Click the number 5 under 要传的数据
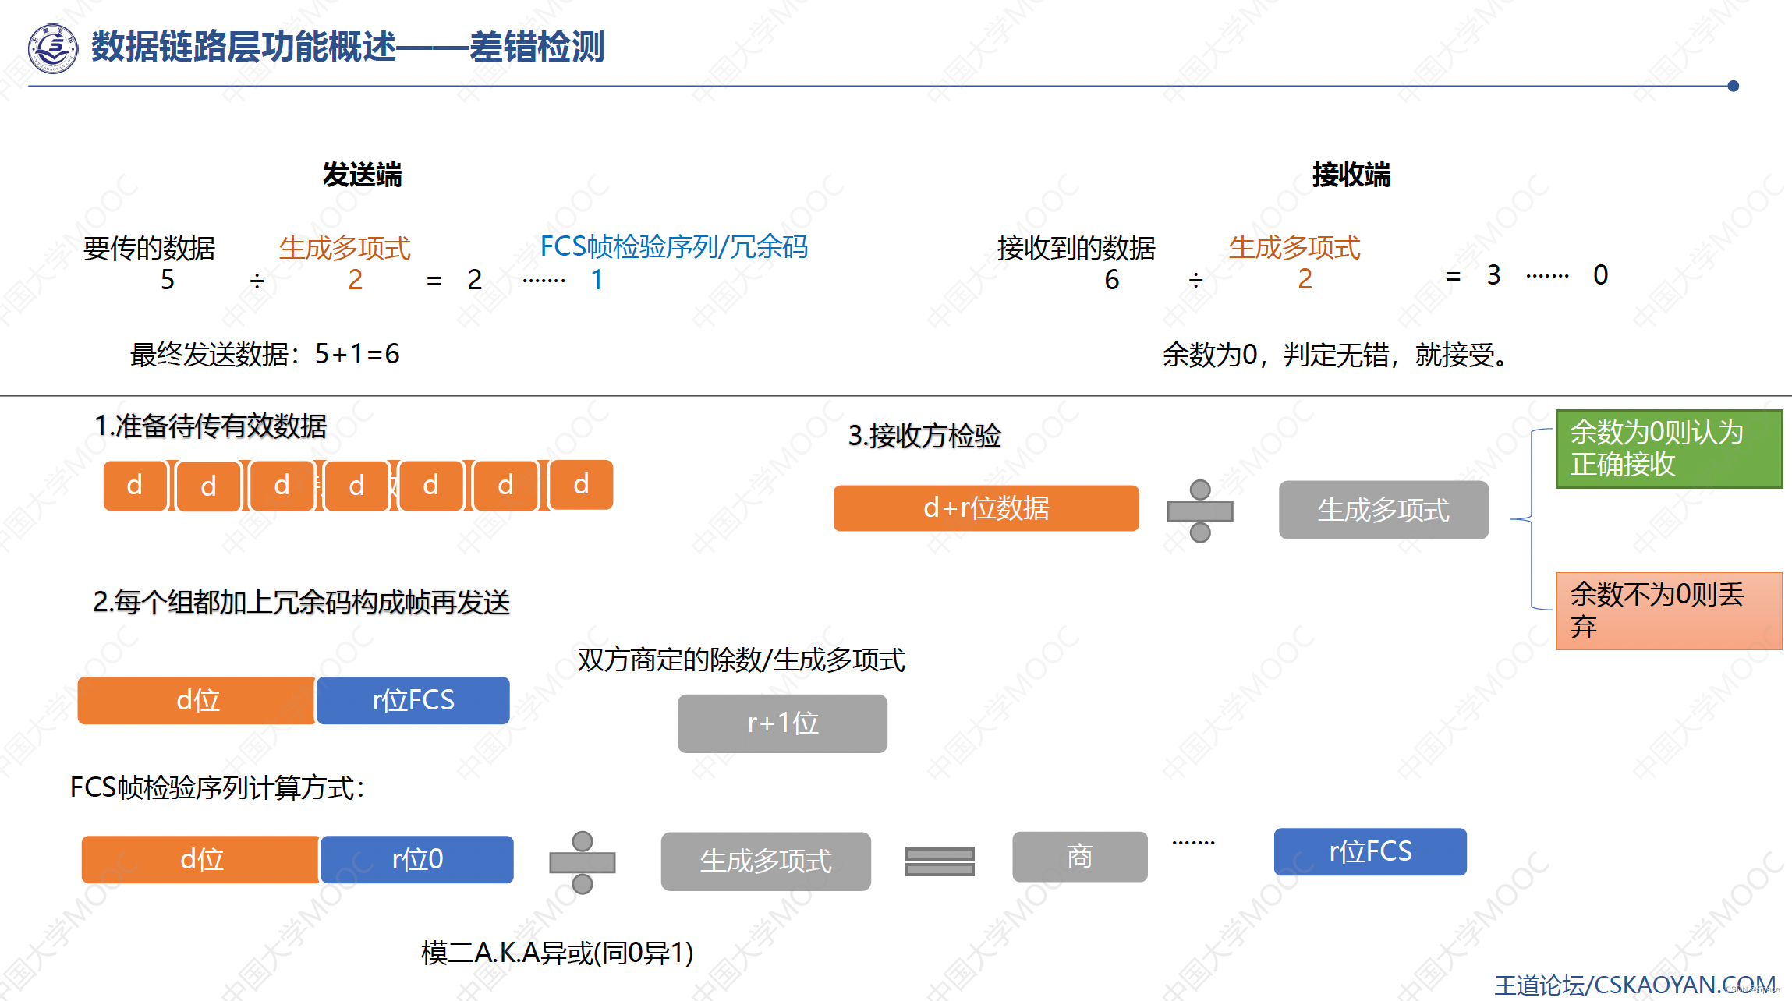The height and width of the screenshot is (1001, 1792). pos(168,280)
